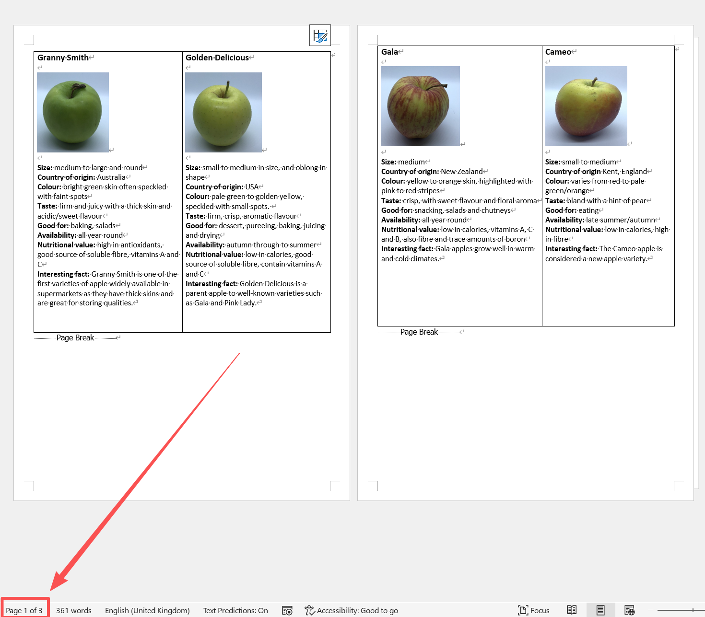Click 'Interesting fact: Gala apples grow well in warm' line
705x617 pixels.
click(x=458, y=249)
